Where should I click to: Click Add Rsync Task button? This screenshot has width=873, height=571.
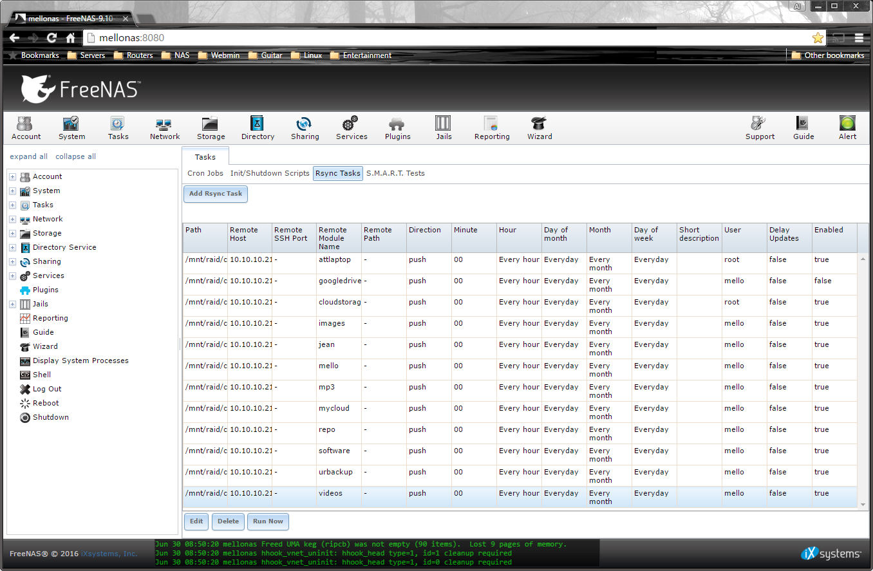tap(216, 194)
